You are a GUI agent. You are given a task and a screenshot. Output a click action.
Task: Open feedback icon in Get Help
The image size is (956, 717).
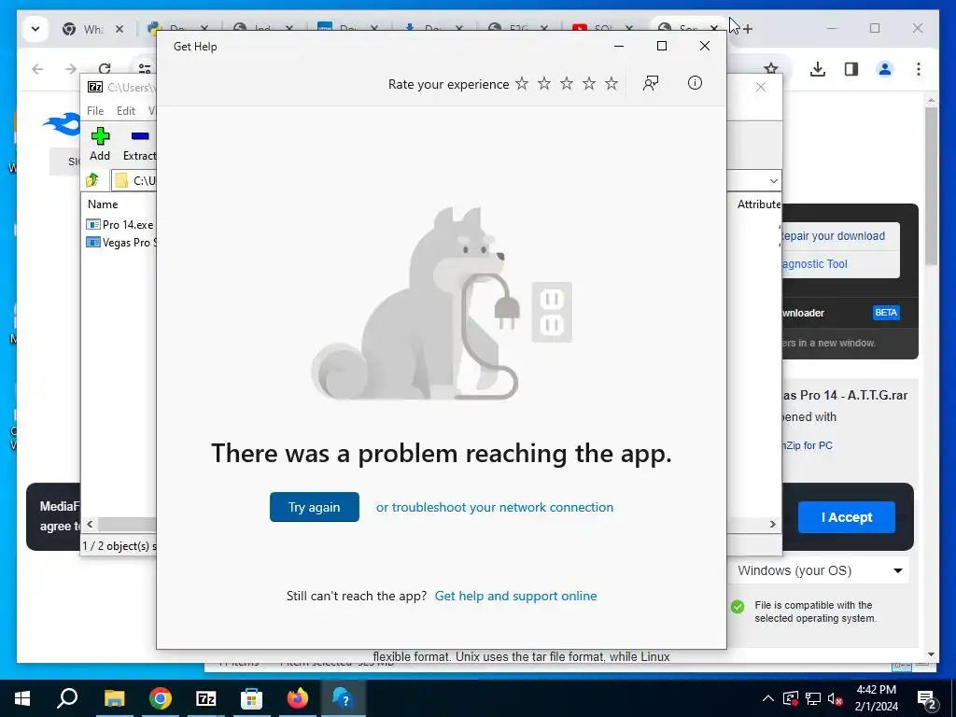pos(651,83)
